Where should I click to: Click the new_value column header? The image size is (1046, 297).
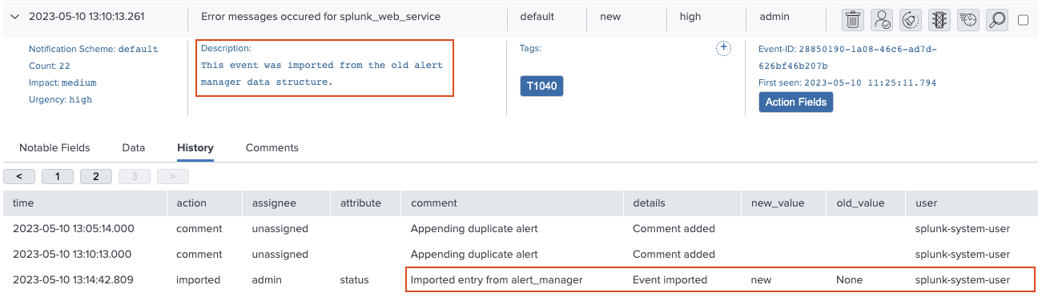coord(782,203)
